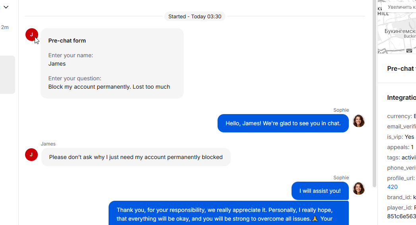Open Sophie's avatar beside the greeting message
Image resolution: width=416 pixels, height=225 pixels.
[x=359, y=121]
